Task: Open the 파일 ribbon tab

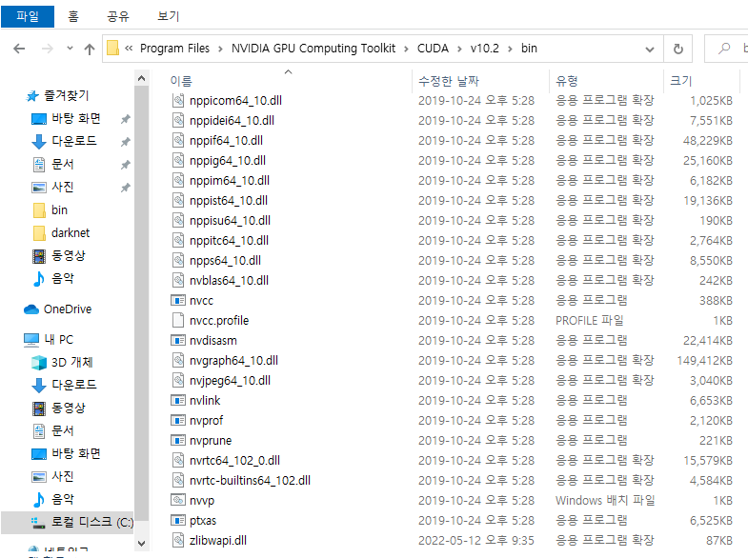Action: (28, 17)
